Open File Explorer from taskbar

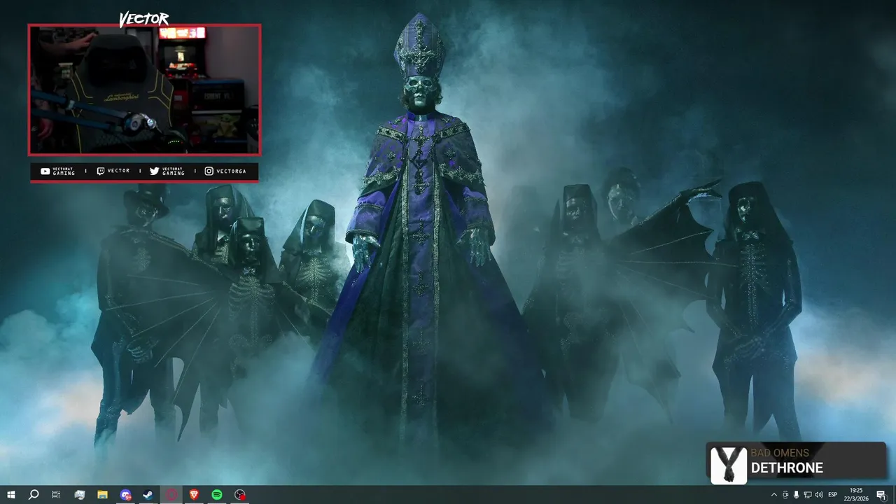(x=102, y=495)
